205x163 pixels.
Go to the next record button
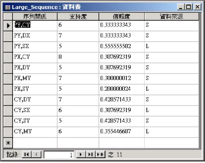pyautogui.click(x=81, y=154)
